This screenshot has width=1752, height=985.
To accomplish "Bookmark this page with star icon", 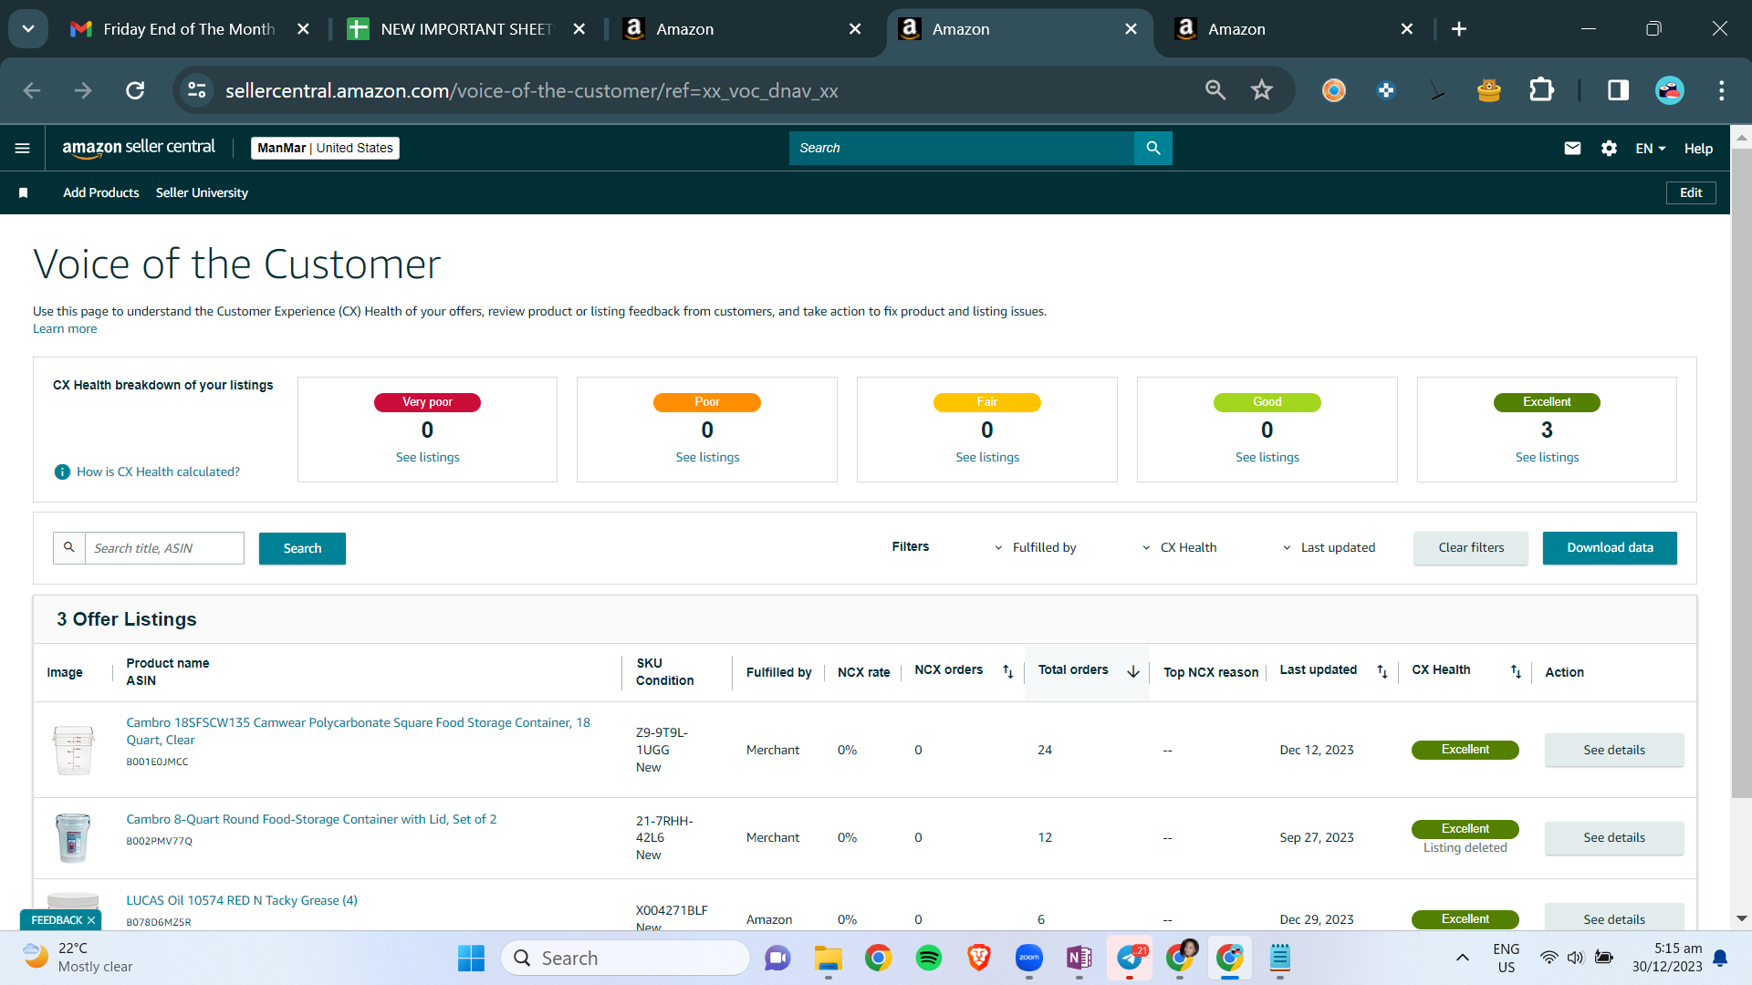I will [x=1261, y=90].
